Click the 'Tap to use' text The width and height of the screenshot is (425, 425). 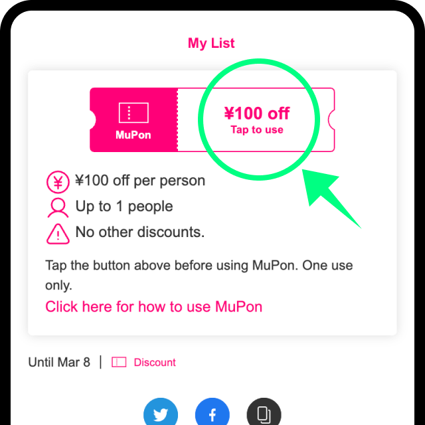click(257, 130)
